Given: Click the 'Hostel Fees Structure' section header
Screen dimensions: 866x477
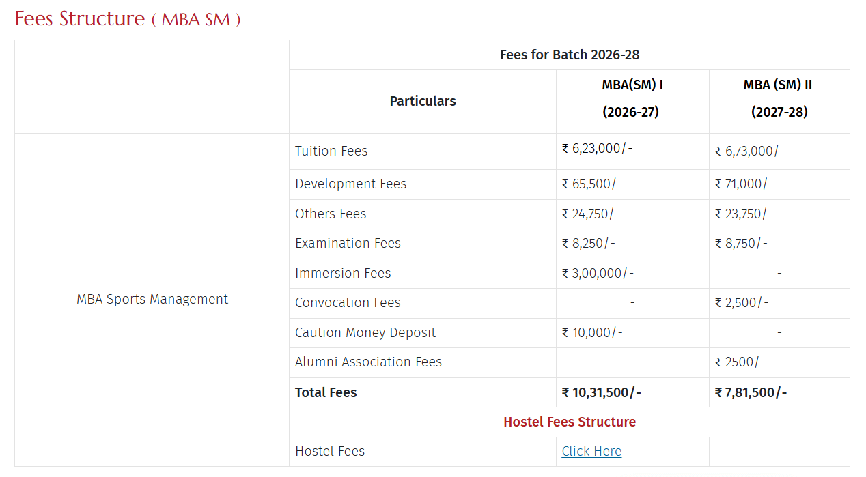Looking at the screenshot, I should click(570, 422).
